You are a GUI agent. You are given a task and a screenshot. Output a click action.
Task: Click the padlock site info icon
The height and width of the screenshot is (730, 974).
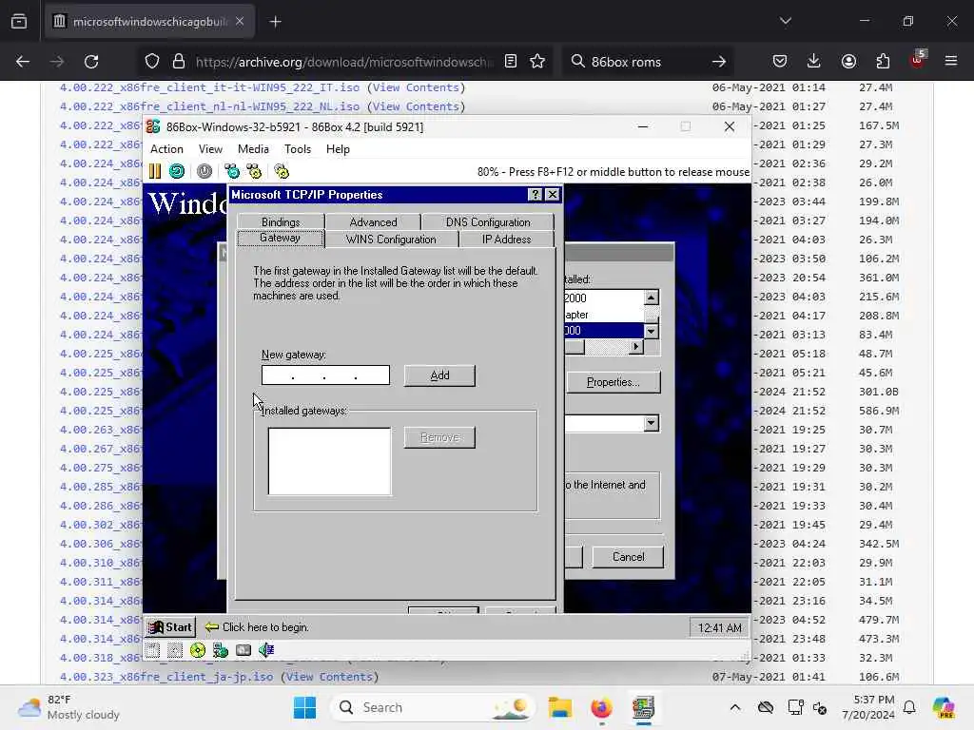[x=179, y=62]
